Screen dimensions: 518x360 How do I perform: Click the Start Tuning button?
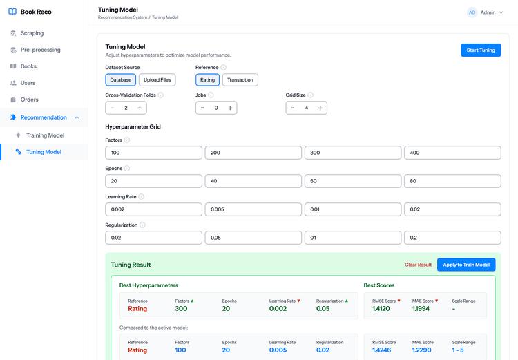coord(481,50)
